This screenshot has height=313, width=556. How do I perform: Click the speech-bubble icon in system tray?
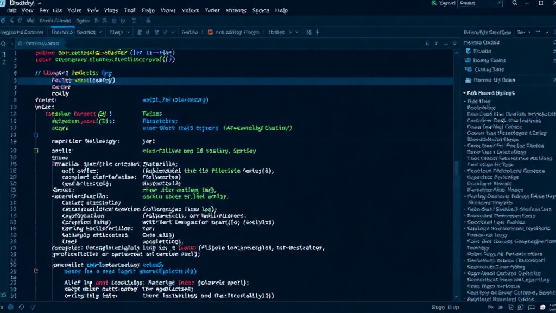pyautogui.click(x=531, y=308)
